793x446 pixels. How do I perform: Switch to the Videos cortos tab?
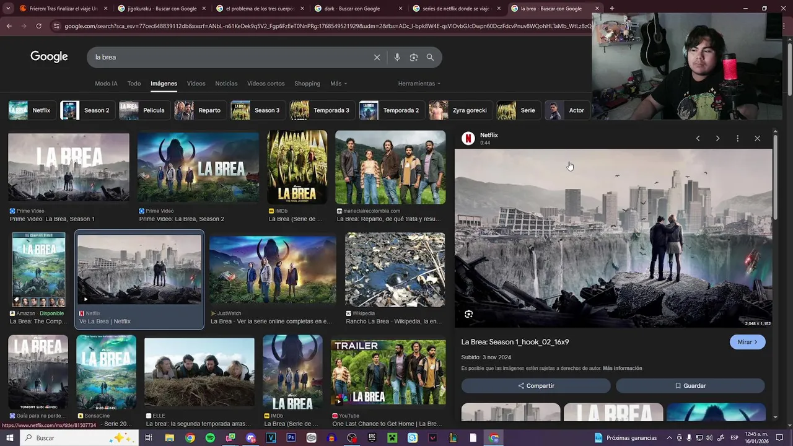pos(266,84)
